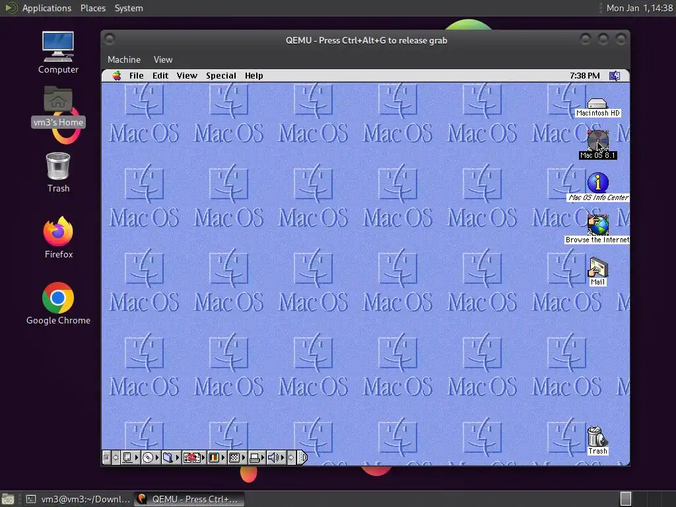
Task: Open vm3's Home folder icon
Action: tap(58, 106)
